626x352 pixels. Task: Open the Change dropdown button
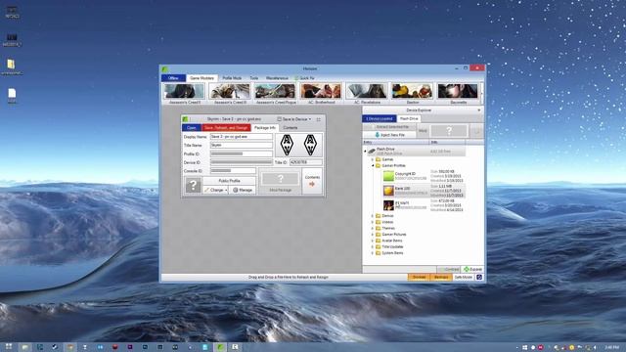[215, 190]
